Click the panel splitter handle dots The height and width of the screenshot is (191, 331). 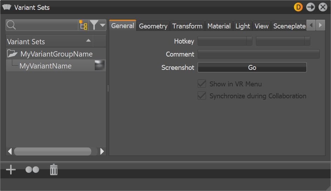(x=108, y=88)
